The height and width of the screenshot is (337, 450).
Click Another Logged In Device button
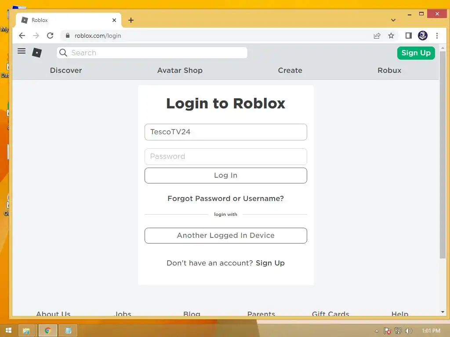[x=226, y=236]
